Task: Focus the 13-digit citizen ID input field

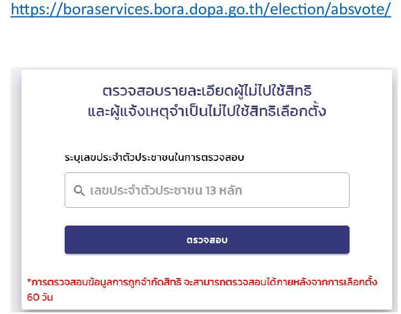Action: (x=207, y=190)
